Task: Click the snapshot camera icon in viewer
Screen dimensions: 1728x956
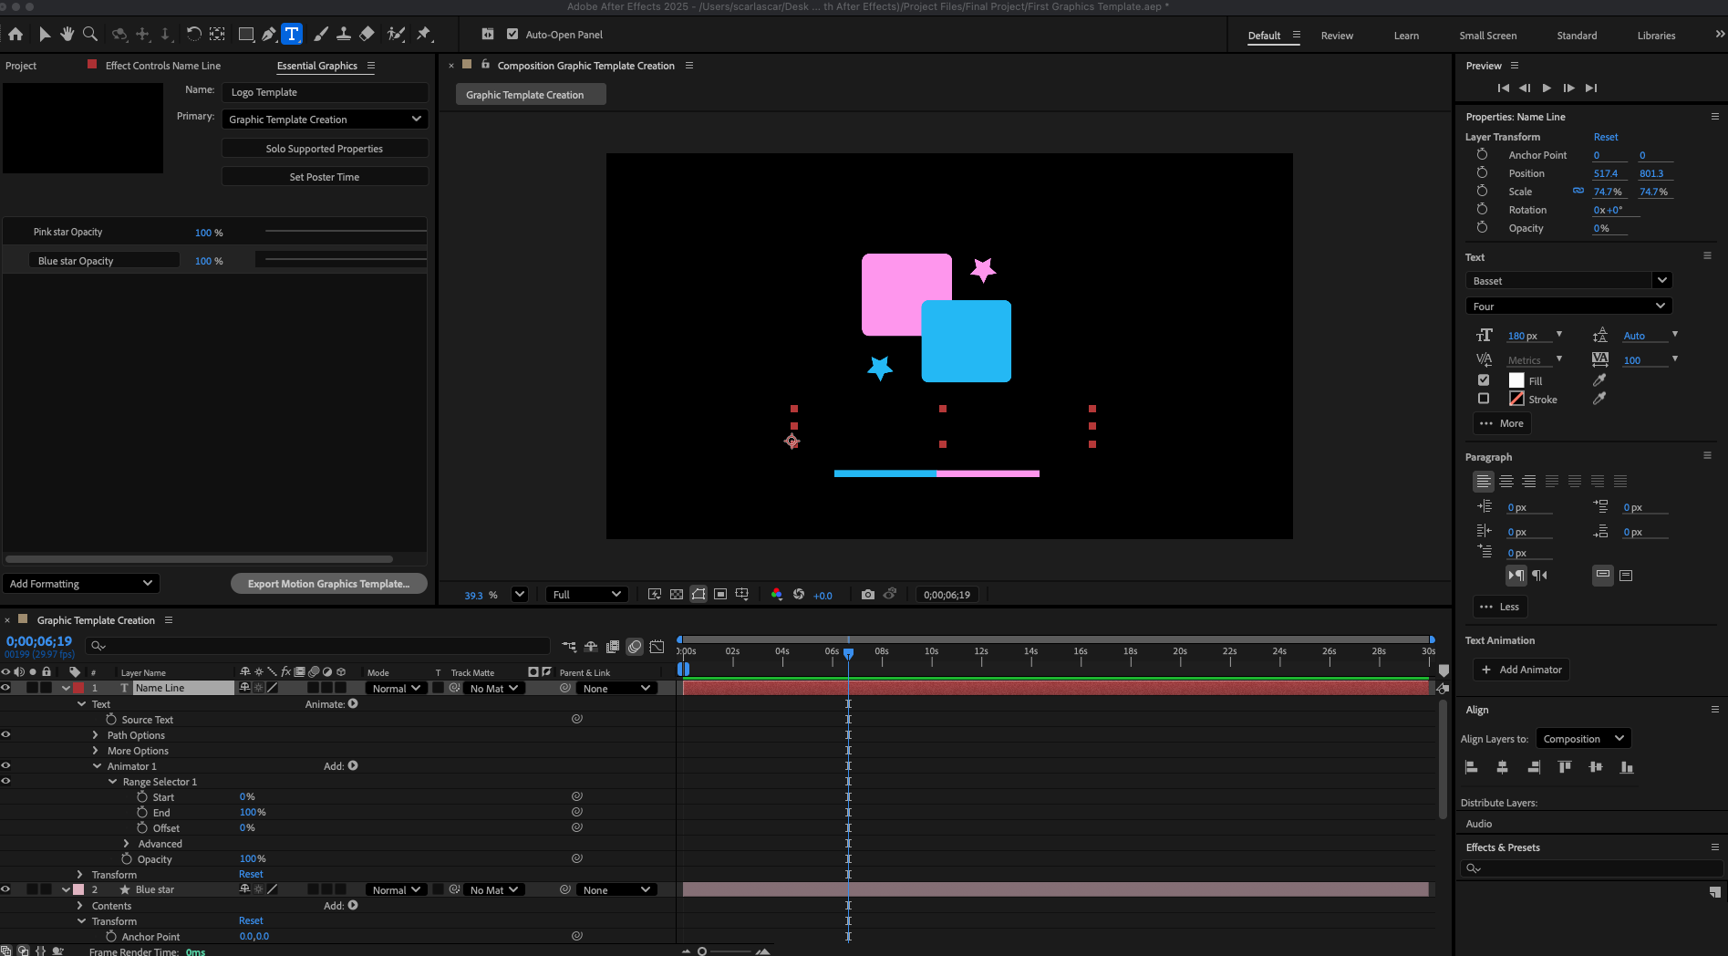Action: (x=868, y=595)
